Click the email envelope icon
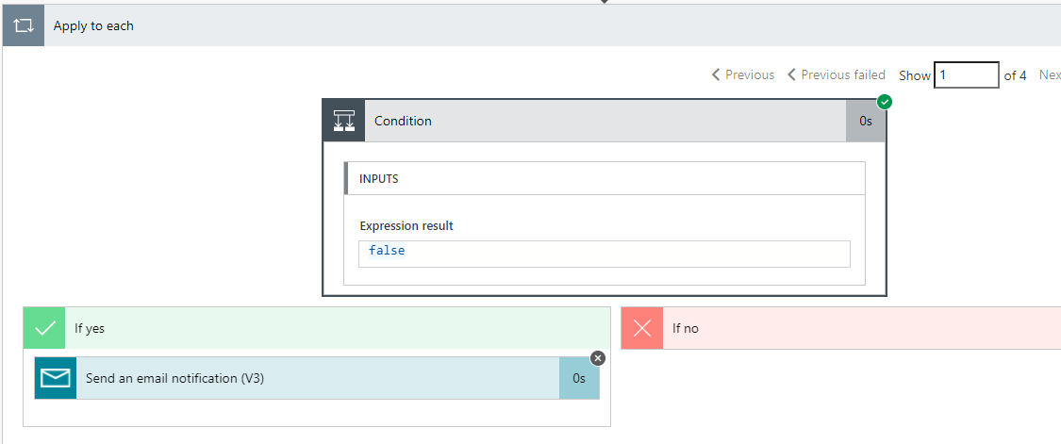 (56, 378)
